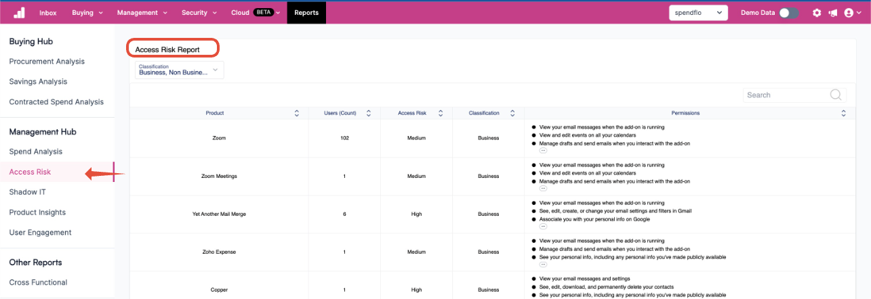Open Savings Analysis report
Image resolution: width=871 pixels, height=299 pixels.
[x=38, y=82]
